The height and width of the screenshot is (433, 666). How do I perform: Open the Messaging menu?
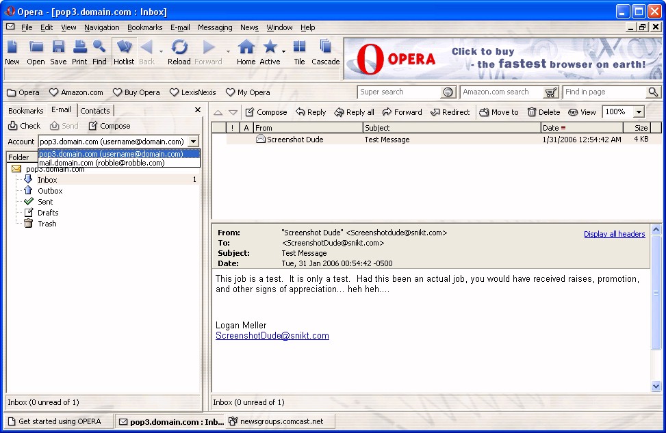click(x=215, y=27)
